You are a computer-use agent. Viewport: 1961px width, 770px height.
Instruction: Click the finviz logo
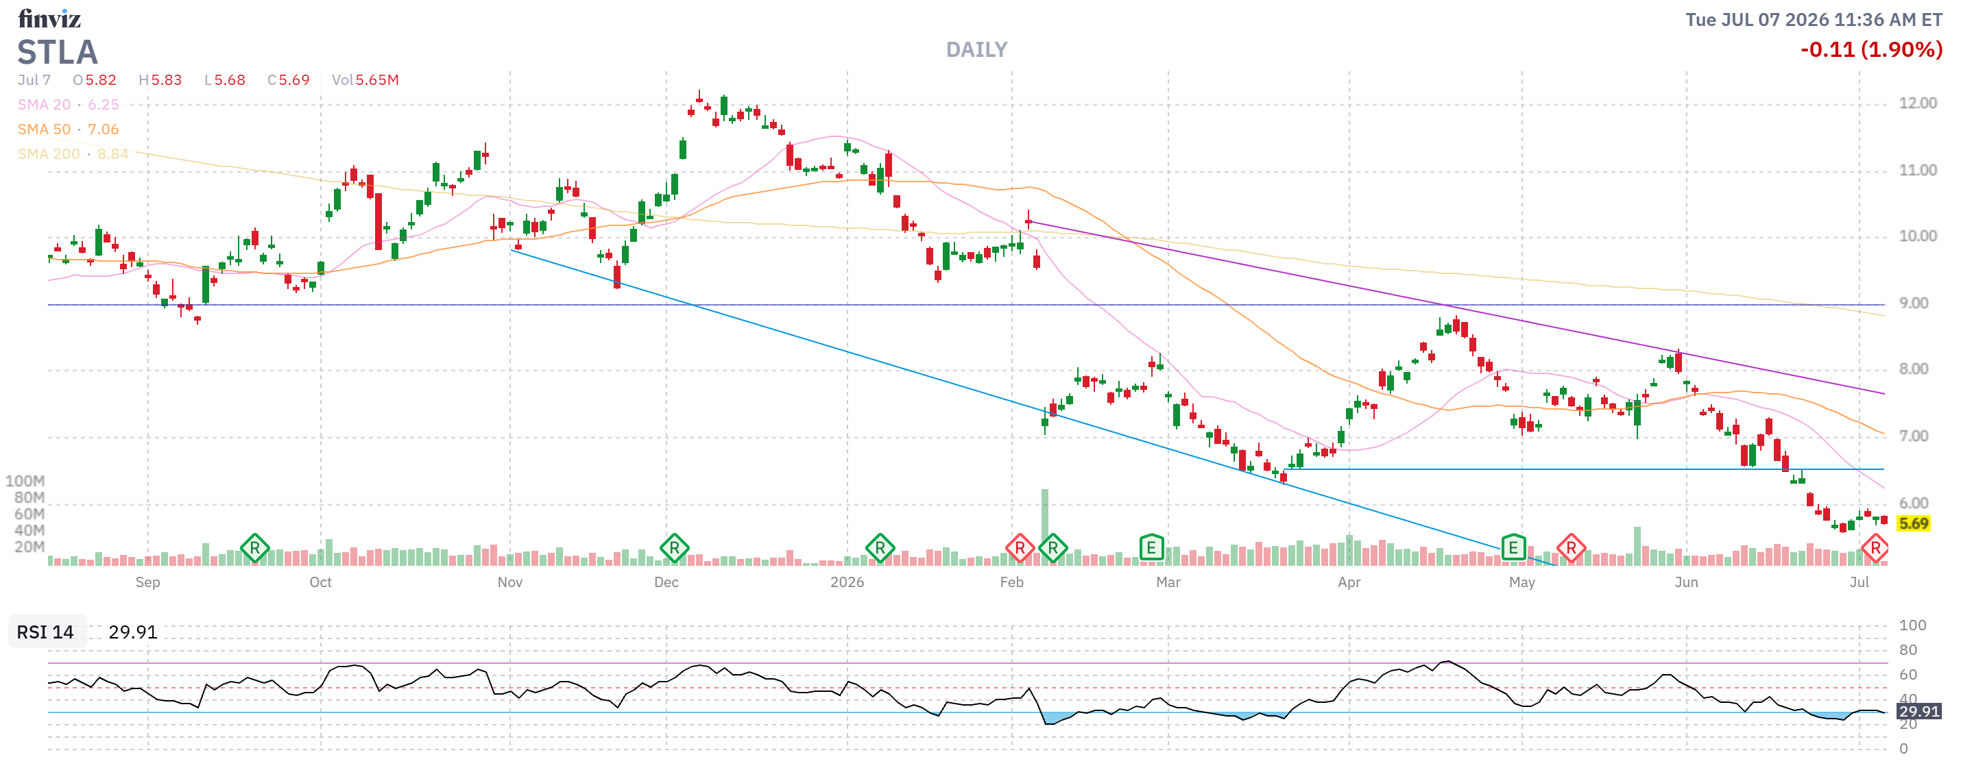[49, 18]
